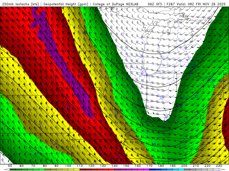Screen dimensions: 229x171
Task: Click the 'Geopotential Height (gpm)' title label
Action: pos(66,4)
